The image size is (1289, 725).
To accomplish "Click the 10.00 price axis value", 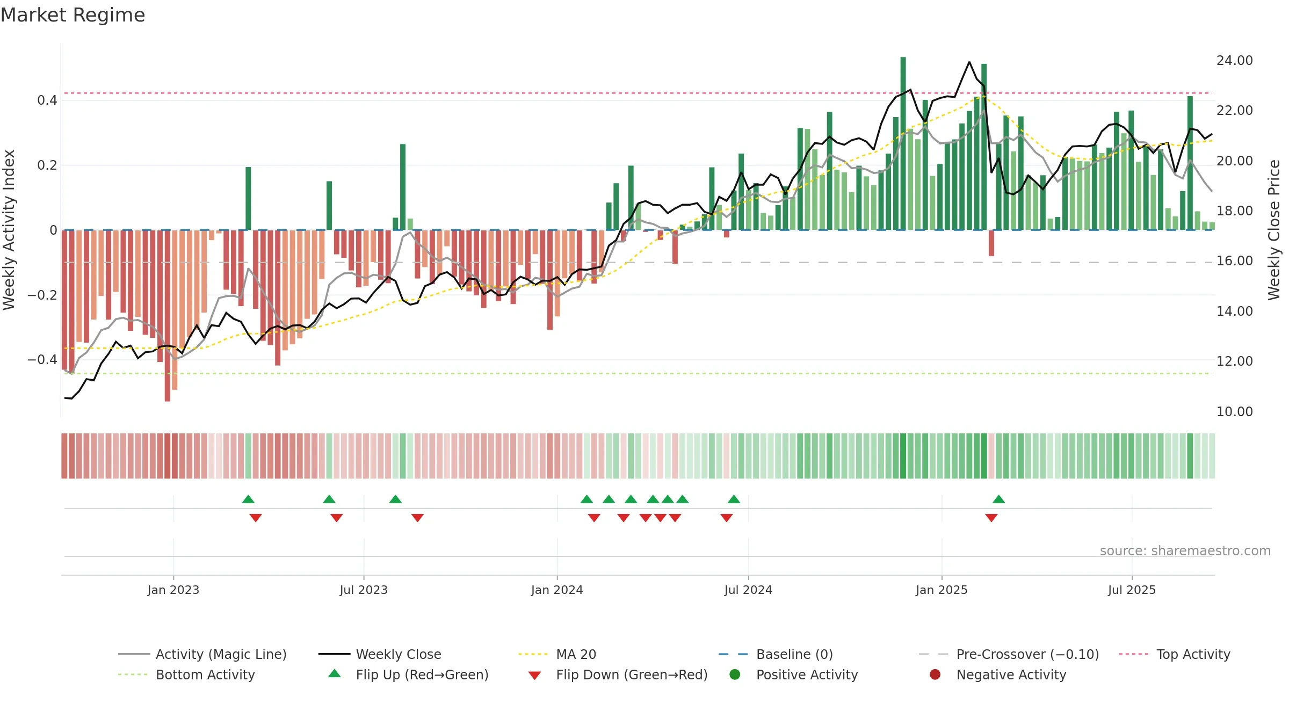I will point(1235,411).
